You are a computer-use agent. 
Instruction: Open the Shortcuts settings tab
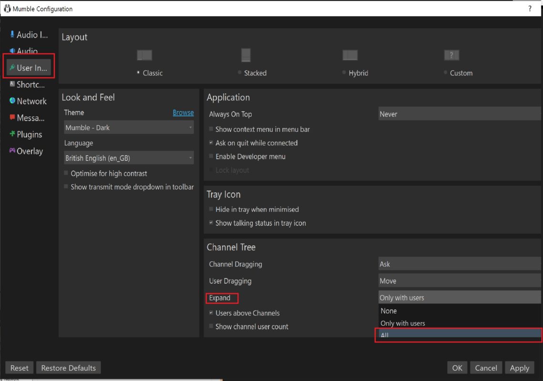29,84
